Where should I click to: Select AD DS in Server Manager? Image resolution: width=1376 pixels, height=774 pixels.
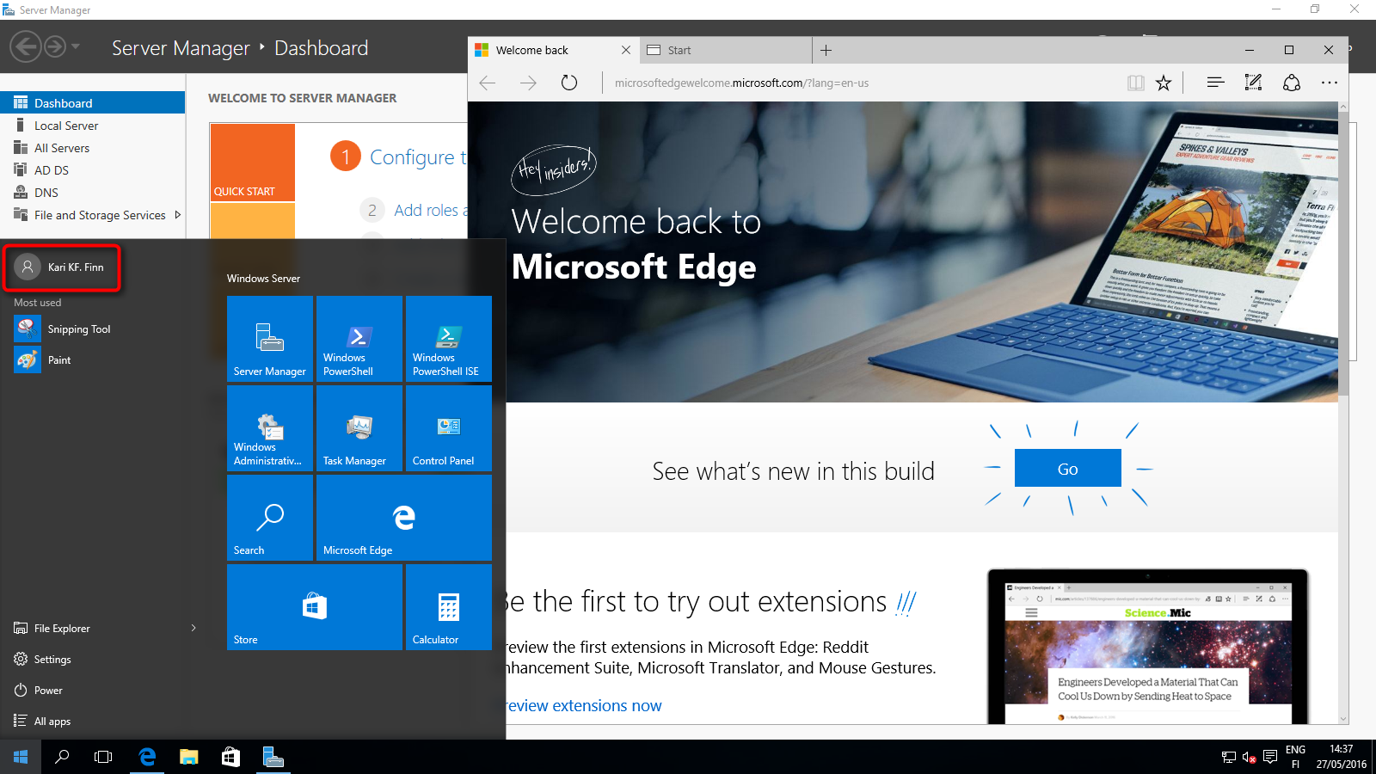pos(93,169)
